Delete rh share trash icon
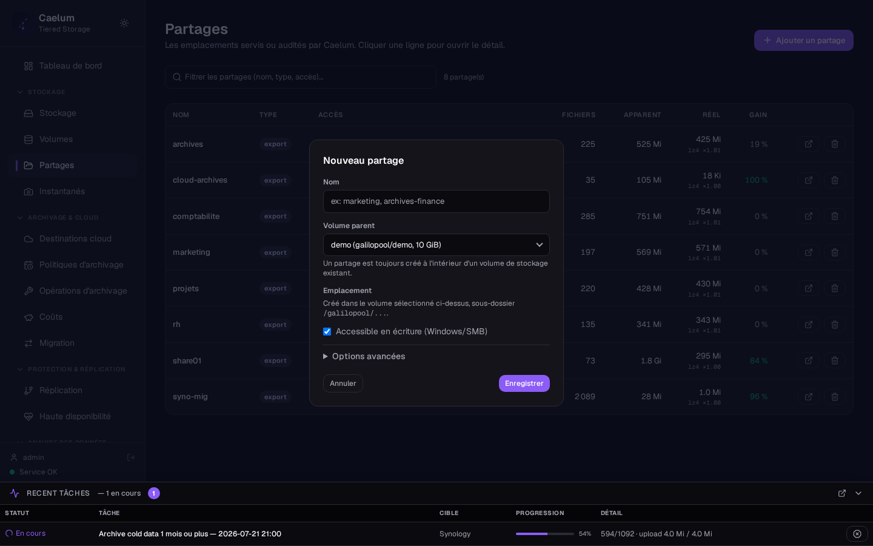Image resolution: width=873 pixels, height=546 pixels. coord(835,325)
